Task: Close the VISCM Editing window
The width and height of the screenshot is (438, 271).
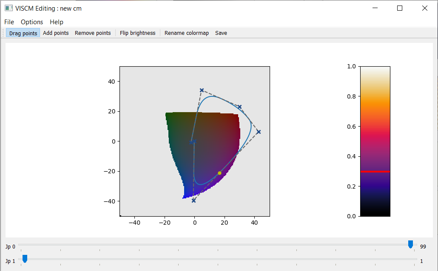Action: point(424,8)
